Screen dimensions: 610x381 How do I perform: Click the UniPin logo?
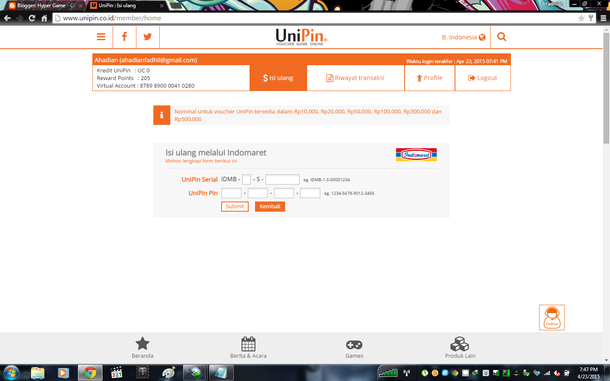(x=301, y=37)
